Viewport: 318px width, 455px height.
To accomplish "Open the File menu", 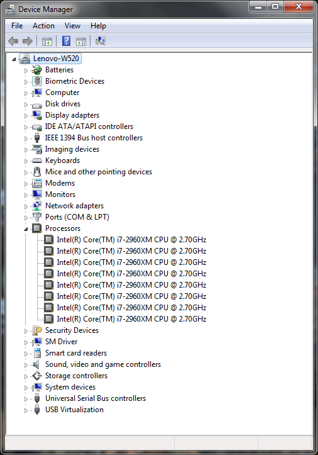I will point(17,26).
